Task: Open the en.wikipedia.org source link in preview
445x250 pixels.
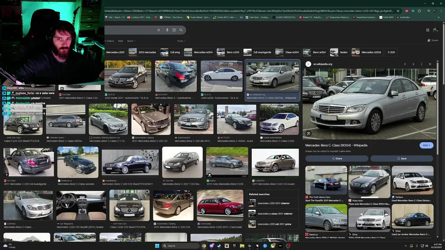Action: pos(323,64)
